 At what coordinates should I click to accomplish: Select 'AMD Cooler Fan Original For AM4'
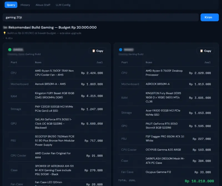(x=53, y=155)
